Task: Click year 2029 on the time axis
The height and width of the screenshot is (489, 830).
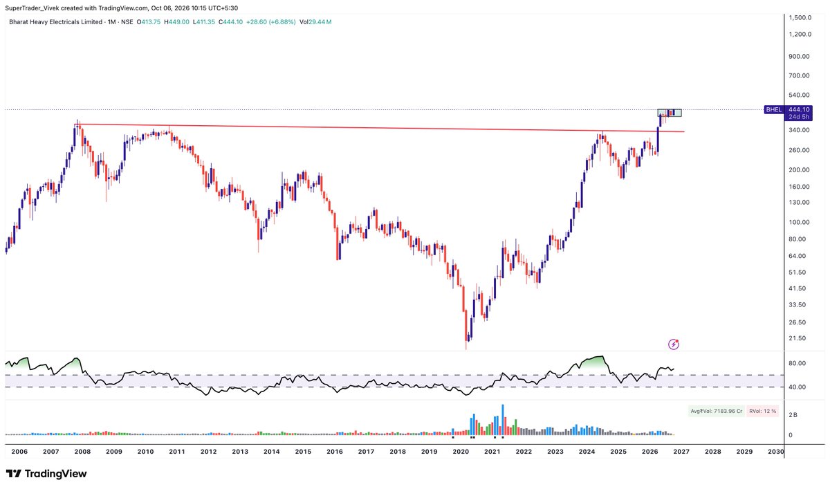Action: pyautogui.click(x=744, y=452)
